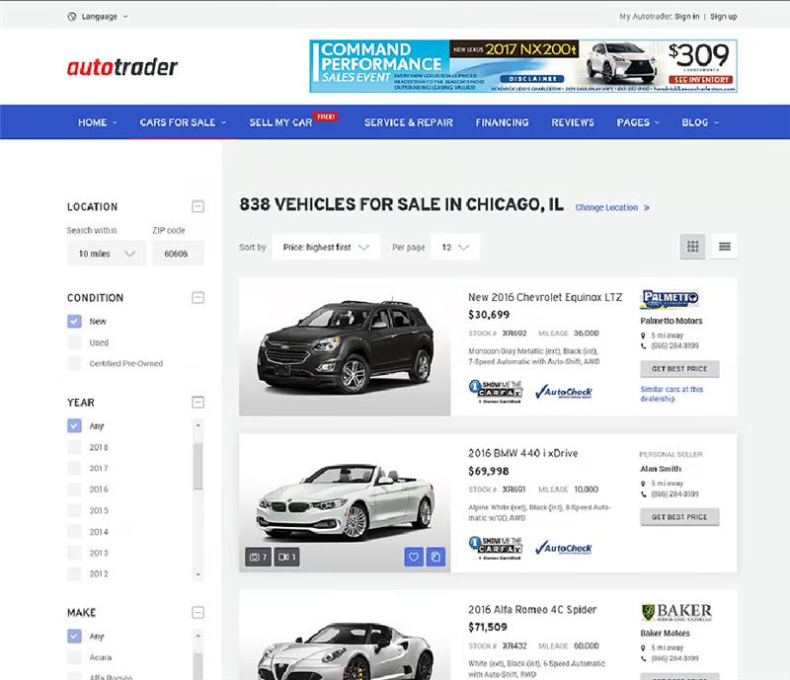
Task: Open New 2016 Chevrolet Equinox LTZ listing title
Action: coord(545,297)
